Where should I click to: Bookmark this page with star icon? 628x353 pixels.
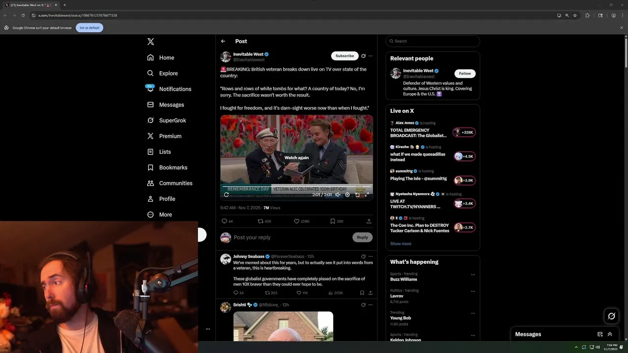(575, 15)
